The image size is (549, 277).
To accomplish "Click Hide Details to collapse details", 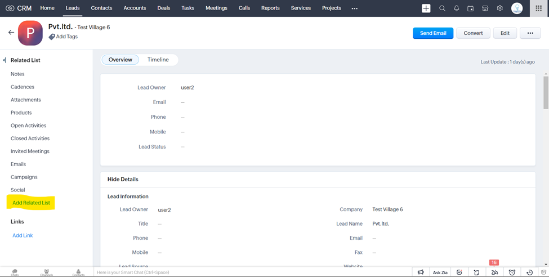I will 123,179.
